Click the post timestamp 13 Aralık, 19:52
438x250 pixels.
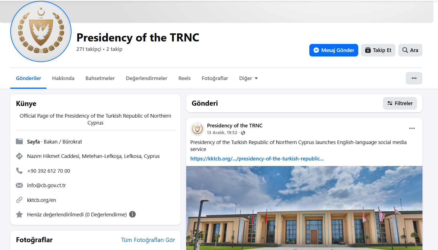222,133
